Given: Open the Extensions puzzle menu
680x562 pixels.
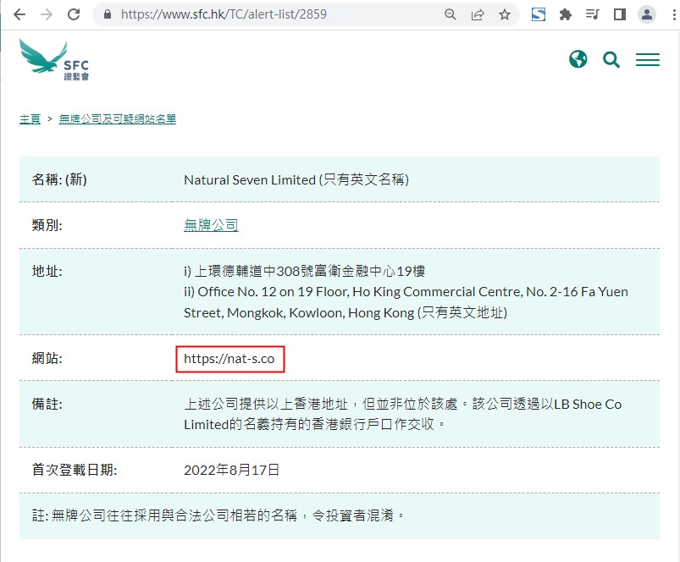Looking at the screenshot, I should [x=566, y=14].
